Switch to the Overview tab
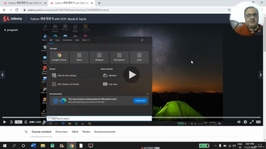Image resolution: width=266 pixels, height=149 pixels. pyautogui.click(x=62, y=132)
